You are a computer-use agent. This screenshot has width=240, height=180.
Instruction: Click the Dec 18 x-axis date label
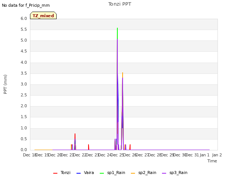click(x=30, y=155)
